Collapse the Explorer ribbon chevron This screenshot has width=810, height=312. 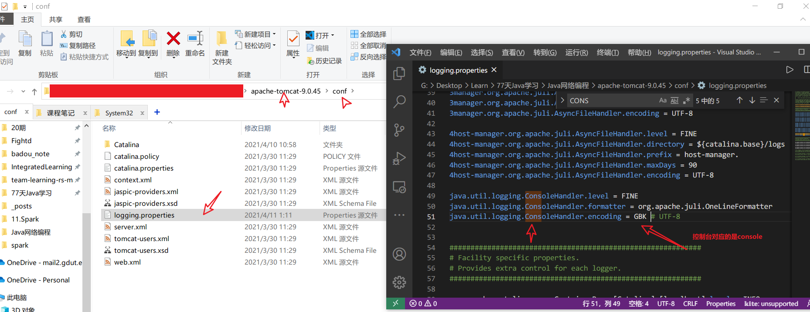pos(803,19)
